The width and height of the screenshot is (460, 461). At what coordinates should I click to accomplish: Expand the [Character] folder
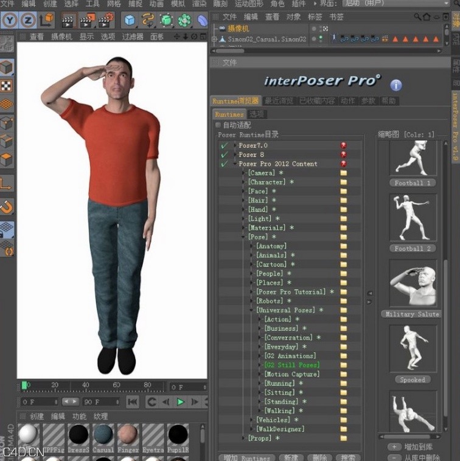tap(243, 182)
